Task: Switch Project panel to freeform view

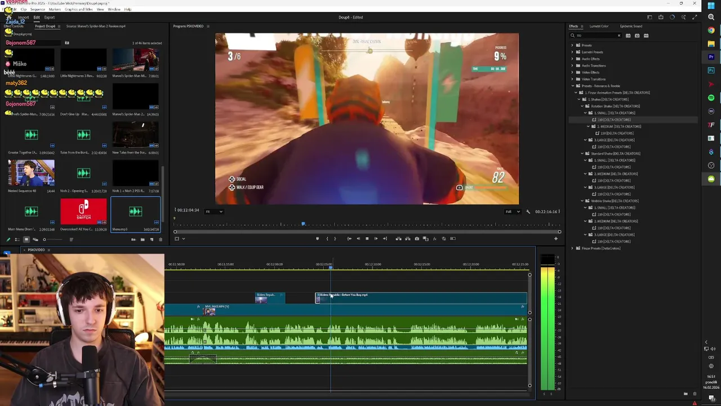Action: (35, 240)
